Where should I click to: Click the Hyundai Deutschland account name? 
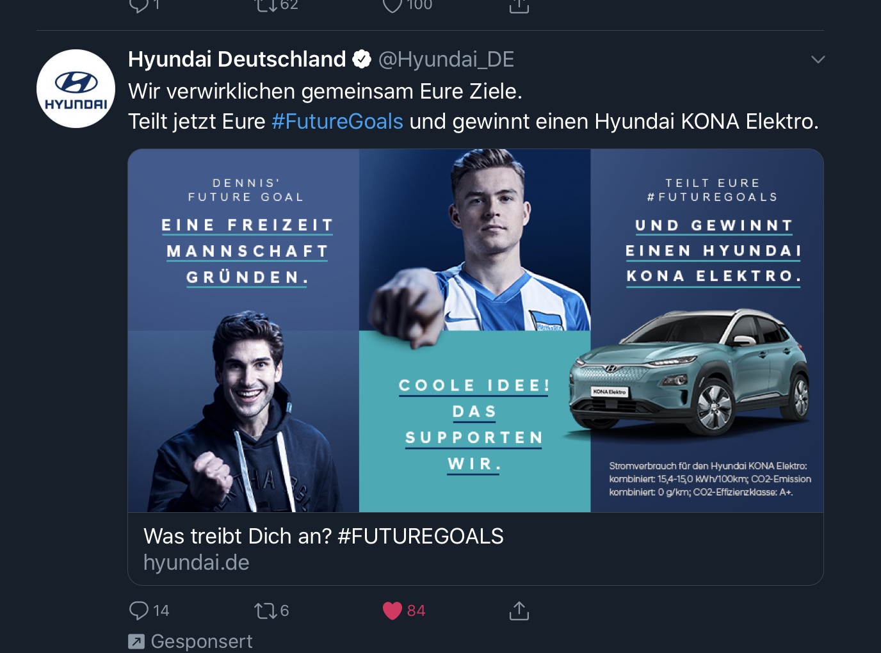tap(237, 60)
